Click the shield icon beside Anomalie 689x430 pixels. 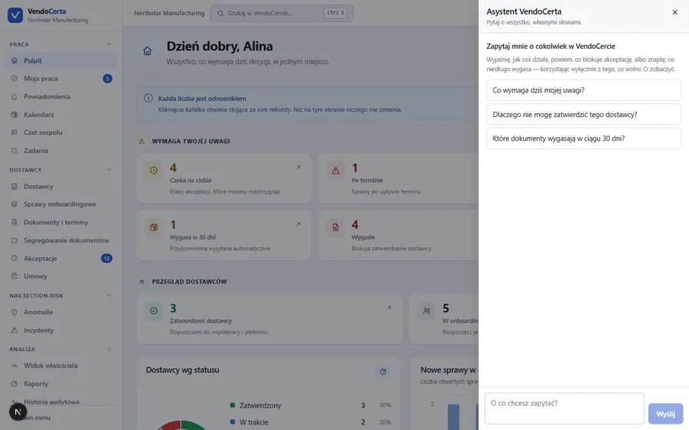coord(14,312)
